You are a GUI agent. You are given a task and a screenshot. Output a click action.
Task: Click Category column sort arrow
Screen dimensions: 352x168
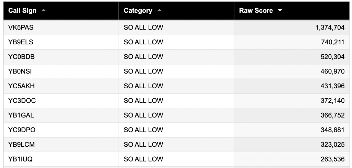click(x=159, y=11)
